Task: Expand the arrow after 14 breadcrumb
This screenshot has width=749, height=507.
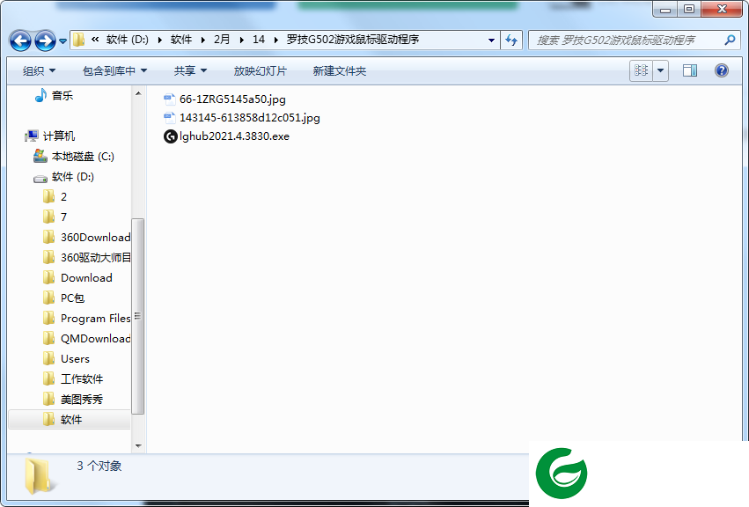Action: tap(275, 40)
